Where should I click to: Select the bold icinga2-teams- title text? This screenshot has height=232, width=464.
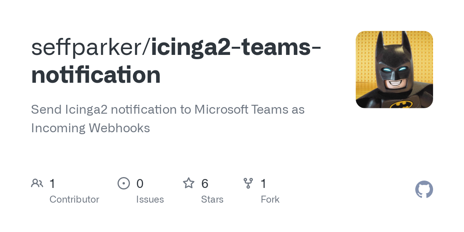(x=236, y=47)
